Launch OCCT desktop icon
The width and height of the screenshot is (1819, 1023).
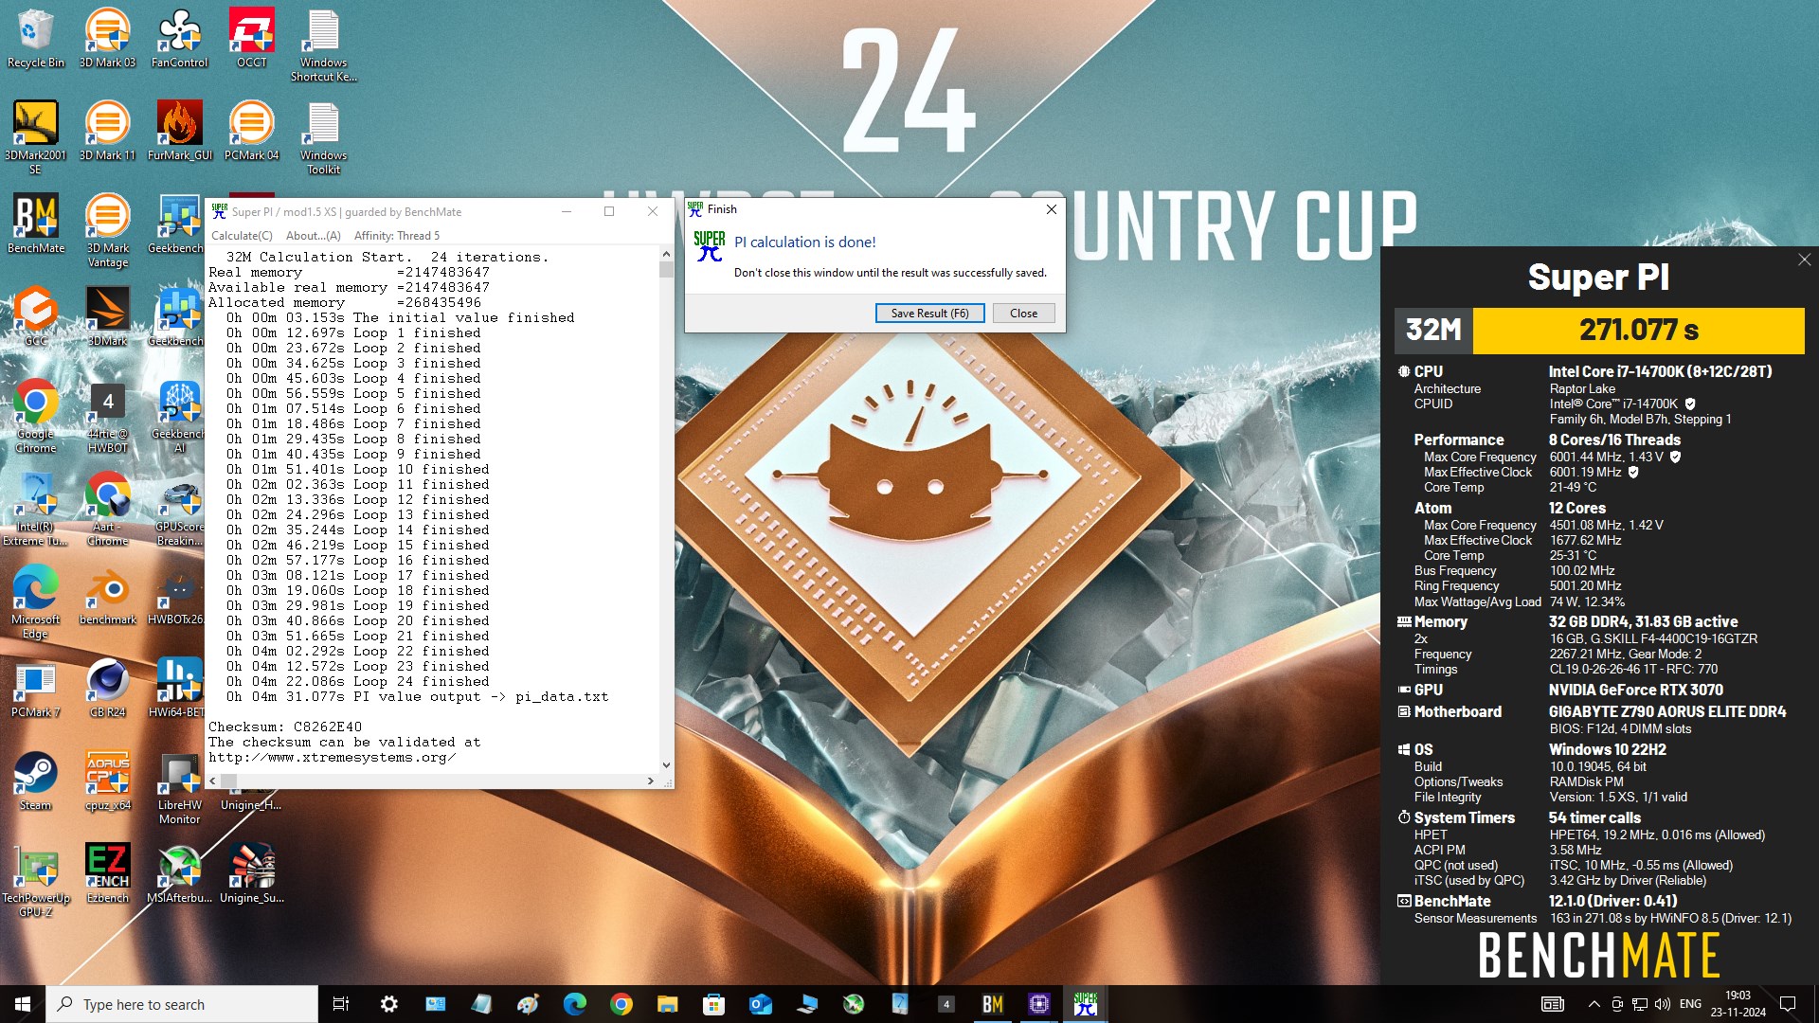coord(251,39)
